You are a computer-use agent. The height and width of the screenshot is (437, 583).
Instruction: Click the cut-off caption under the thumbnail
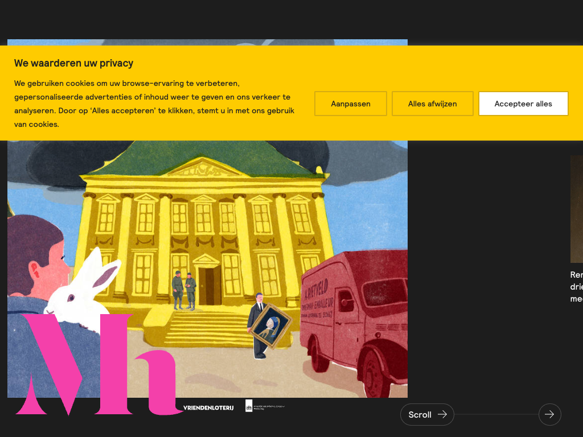pyautogui.click(x=576, y=287)
